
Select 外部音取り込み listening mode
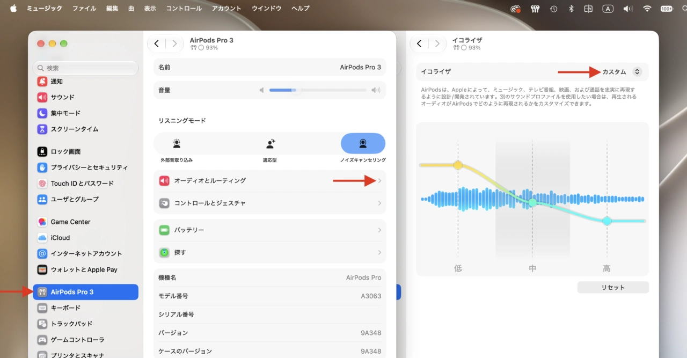pyautogui.click(x=177, y=143)
